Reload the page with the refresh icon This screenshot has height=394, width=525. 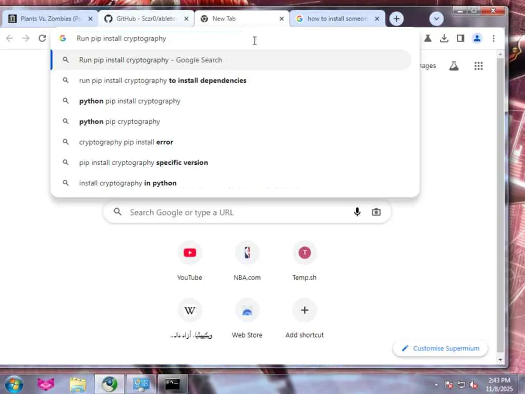click(42, 38)
